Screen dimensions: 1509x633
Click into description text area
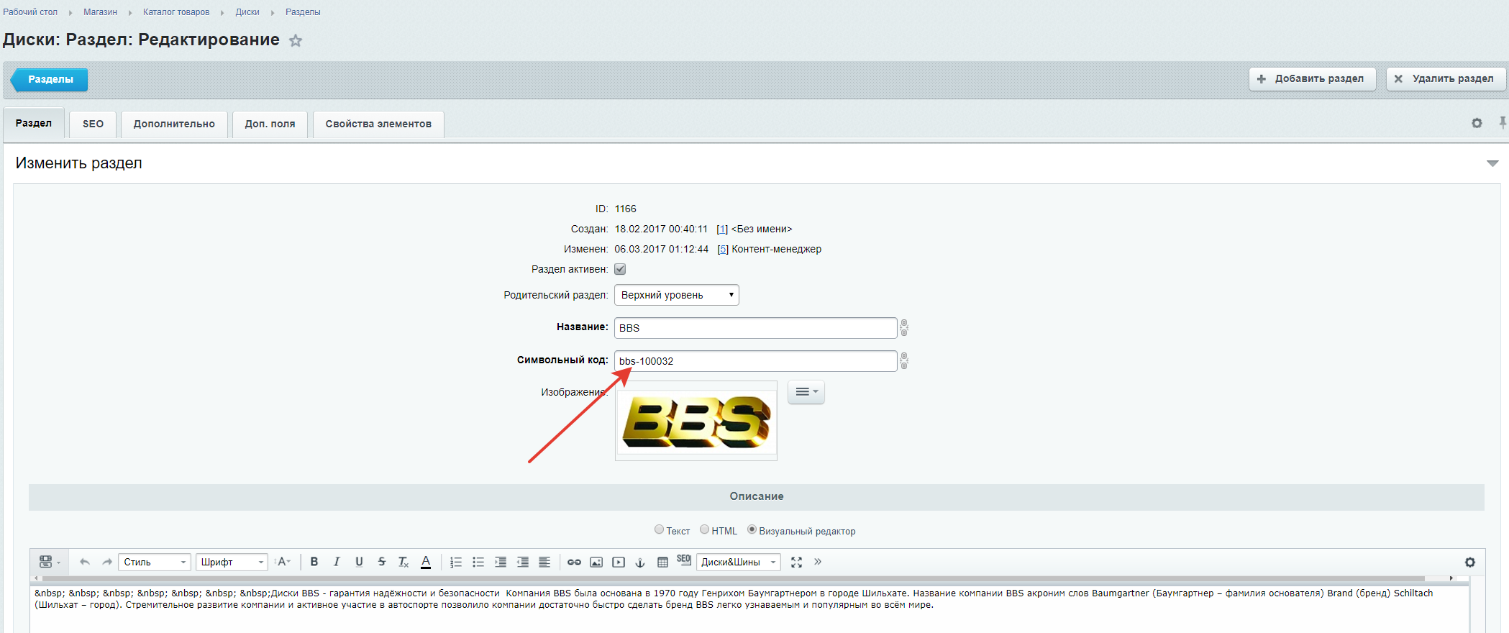pos(748,610)
